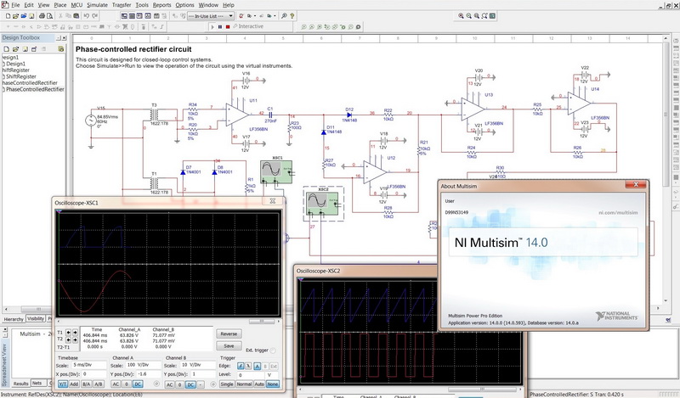680x398 pixels.
Task: Select rising edge trigger button
Action: [241, 367]
